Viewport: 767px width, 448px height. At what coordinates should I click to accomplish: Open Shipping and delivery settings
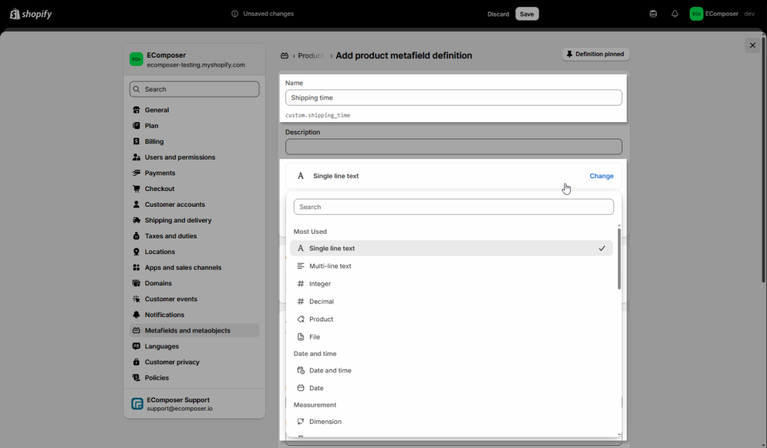click(x=194, y=220)
